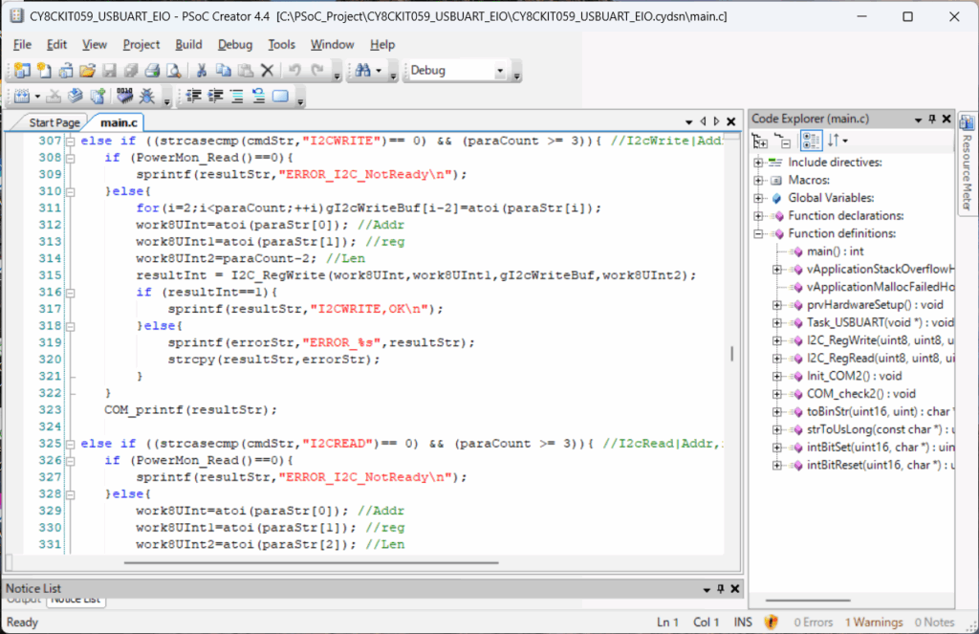Open the Code Explorer window position dropdown
The image size is (979, 634).
point(918,120)
